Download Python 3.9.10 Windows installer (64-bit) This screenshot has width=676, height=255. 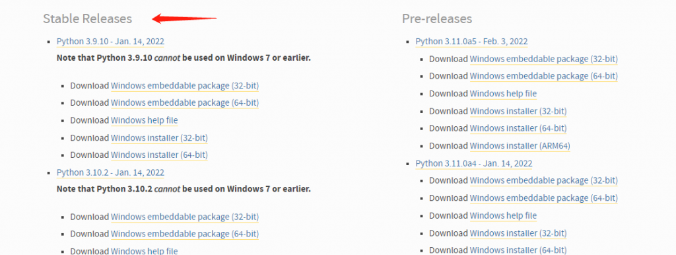click(159, 155)
